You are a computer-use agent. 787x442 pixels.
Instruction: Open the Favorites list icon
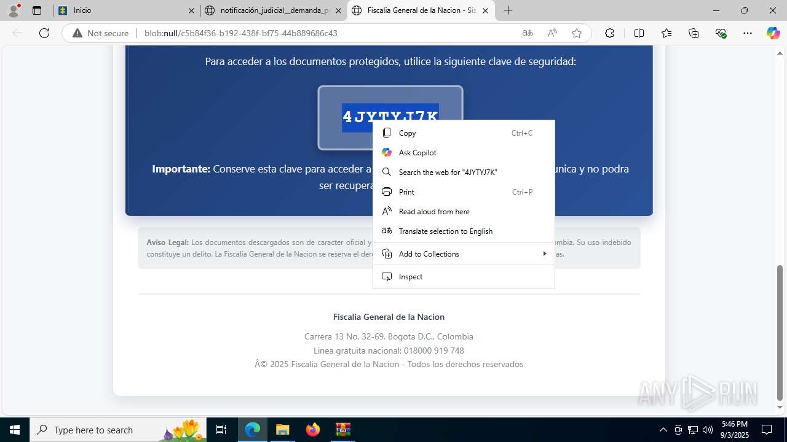[666, 33]
